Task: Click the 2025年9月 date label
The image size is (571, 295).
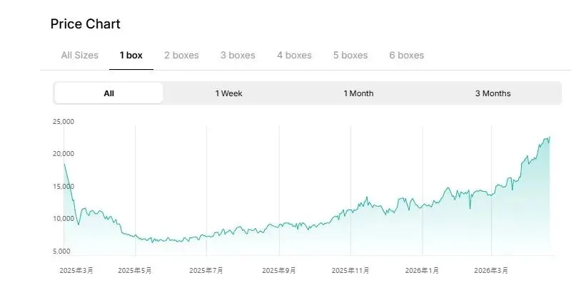Action: click(279, 271)
